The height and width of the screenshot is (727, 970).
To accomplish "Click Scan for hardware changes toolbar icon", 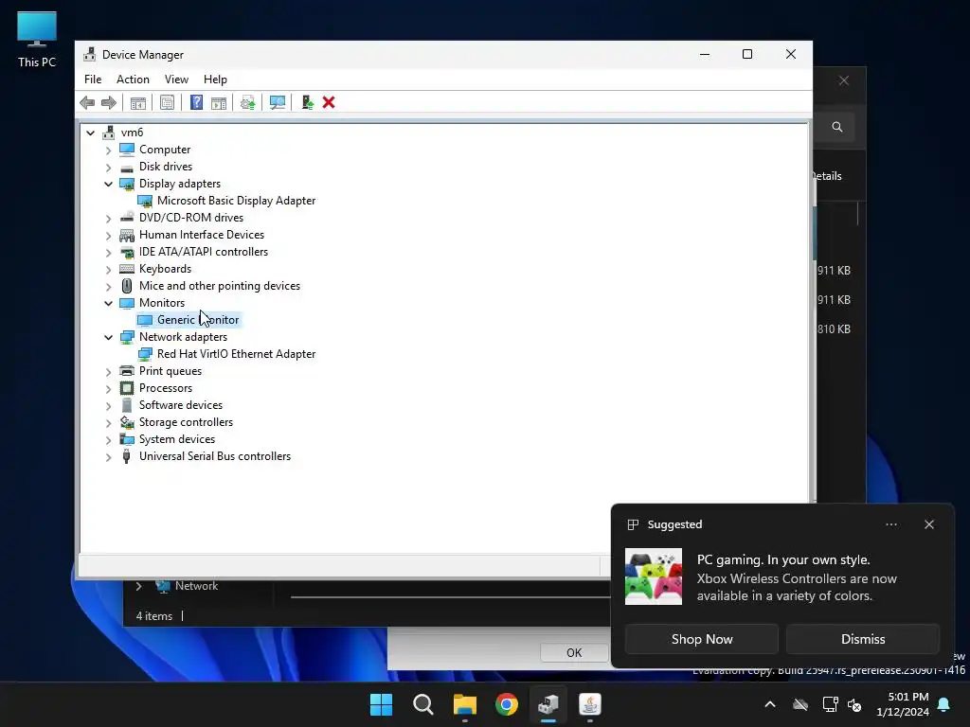I will pos(278,102).
